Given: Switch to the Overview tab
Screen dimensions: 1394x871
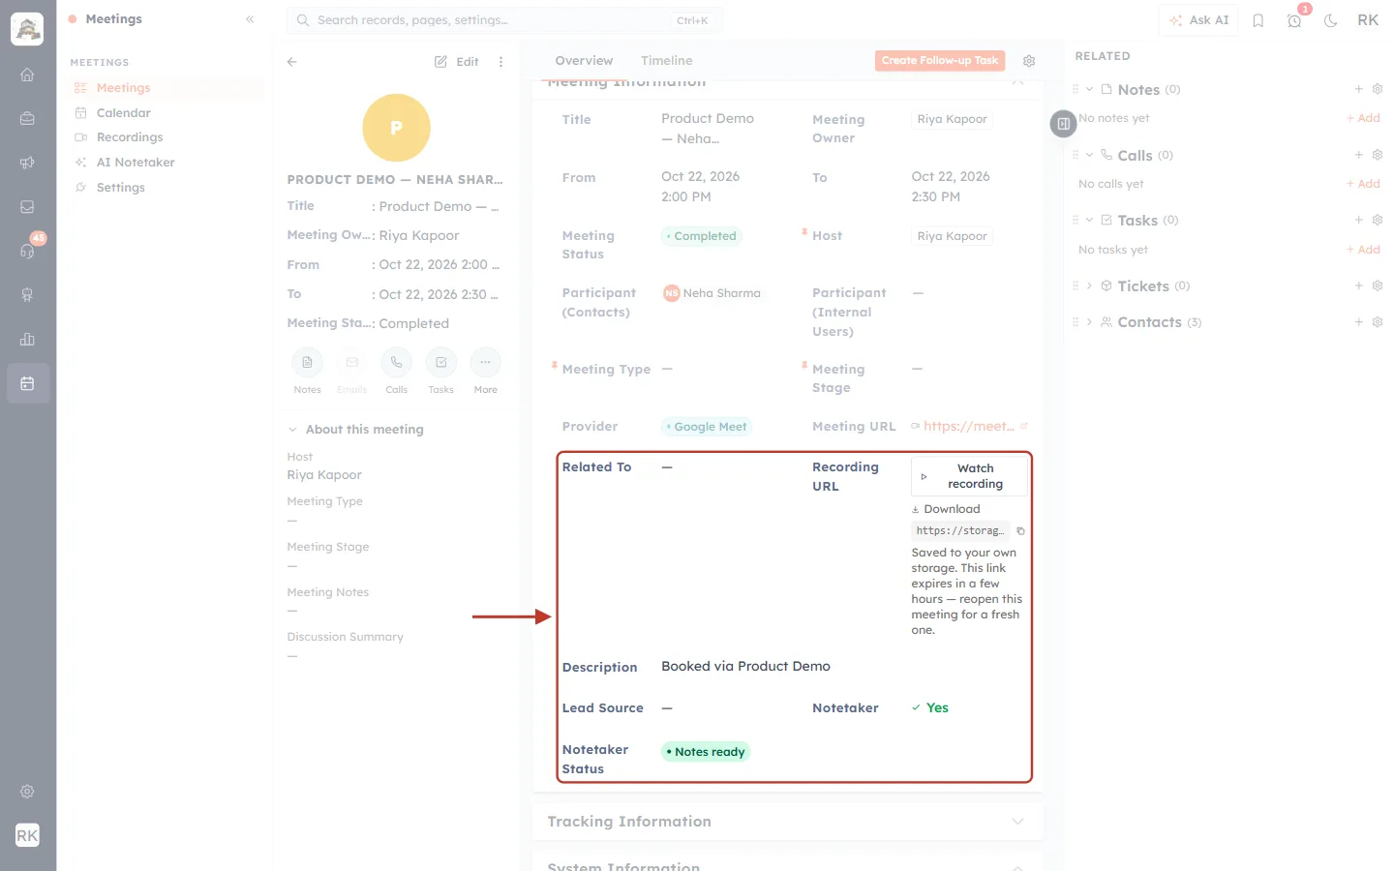Looking at the screenshot, I should (584, 60).
